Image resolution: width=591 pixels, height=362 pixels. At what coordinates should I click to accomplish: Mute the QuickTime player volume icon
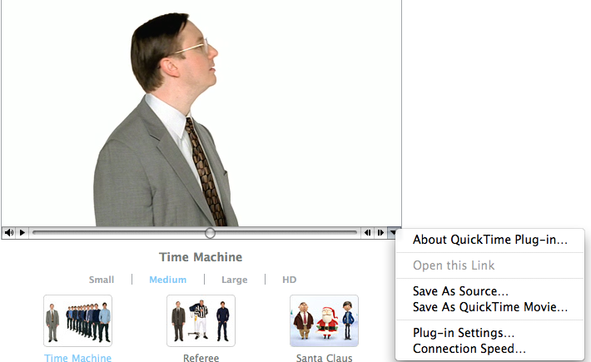[x=9, y=233]
